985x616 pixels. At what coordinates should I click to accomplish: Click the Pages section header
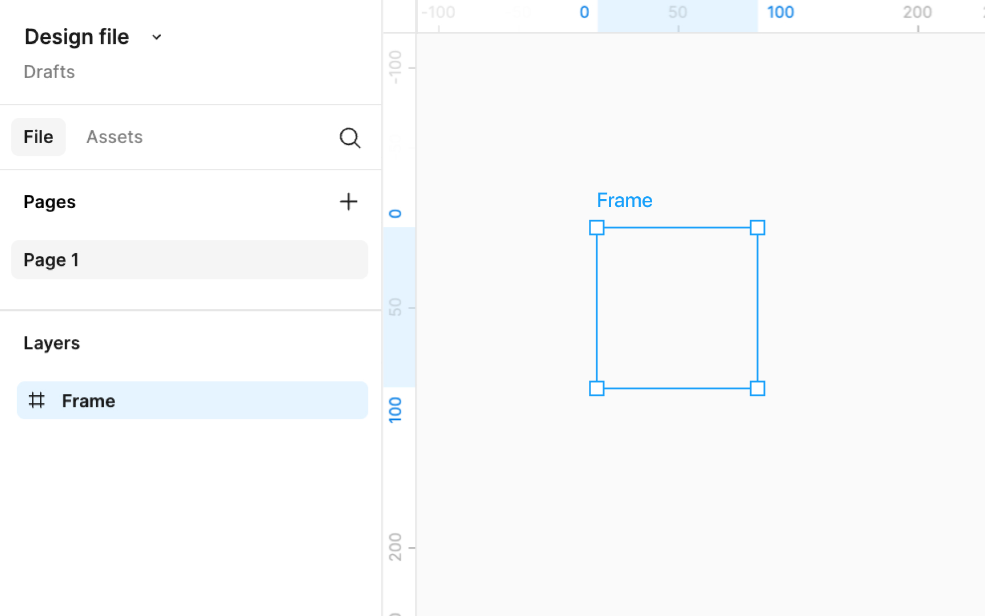(50, 202)
